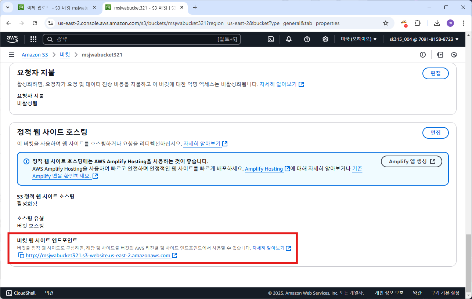Click the 버킷 호스팅 hosting type value
Viewport: 472px width, 299px height.
pyautogui.click(x=30, y=226)
